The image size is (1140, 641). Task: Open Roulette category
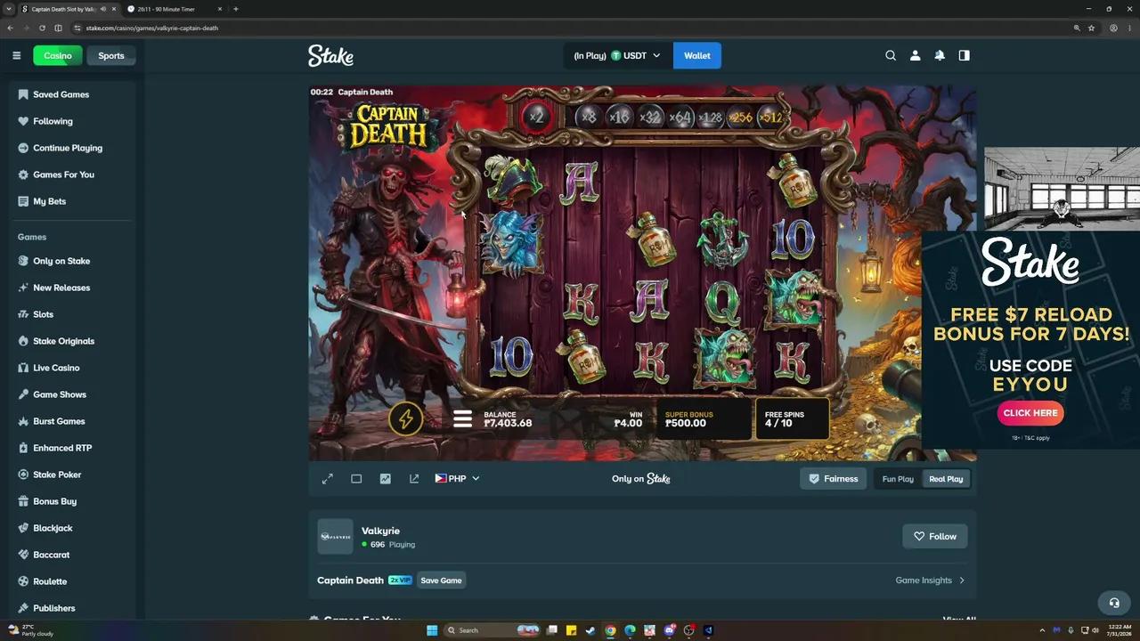click(72, 581)
